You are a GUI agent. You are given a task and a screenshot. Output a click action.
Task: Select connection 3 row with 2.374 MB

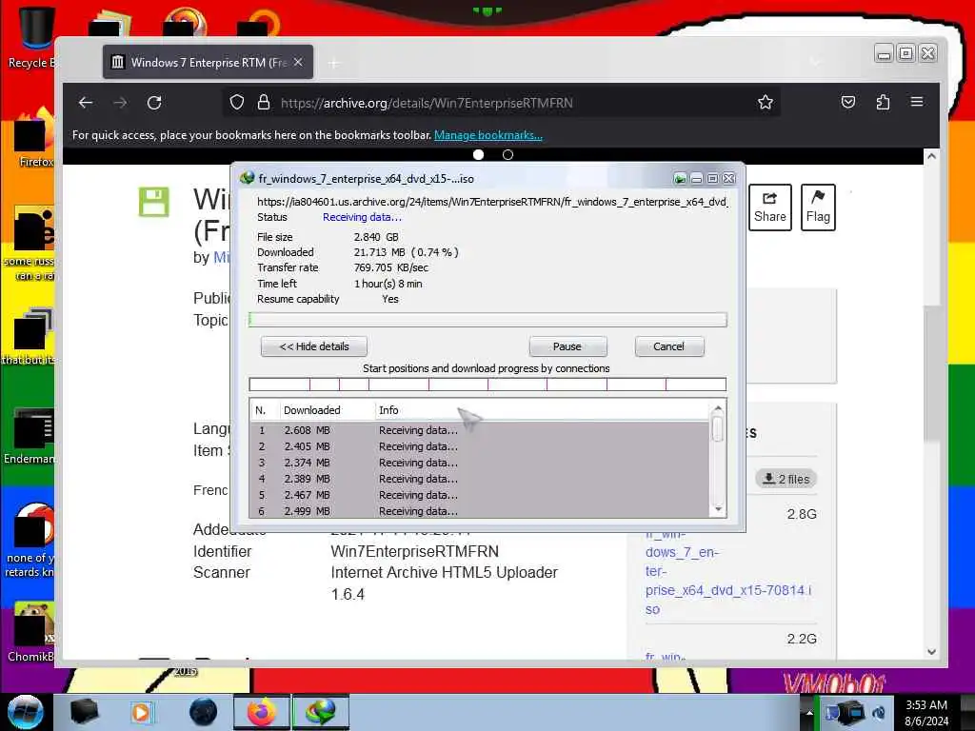480,463
